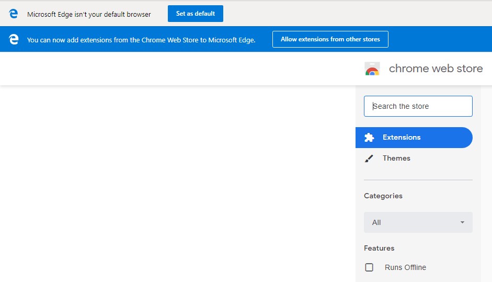Click the Edge logo in the default-browser bar

point(14,14)
